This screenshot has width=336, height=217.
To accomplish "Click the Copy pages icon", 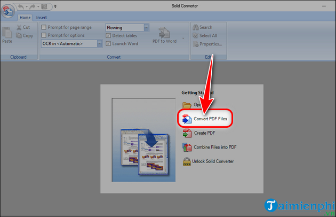I will [x=19, y=35].
